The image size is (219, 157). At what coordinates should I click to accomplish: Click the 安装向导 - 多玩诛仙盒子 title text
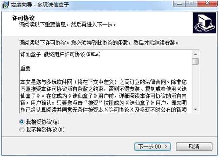(x=40, y=5)
